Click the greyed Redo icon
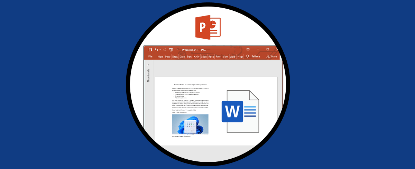Viewport: 415px width, 169px height. pos(165,50)
